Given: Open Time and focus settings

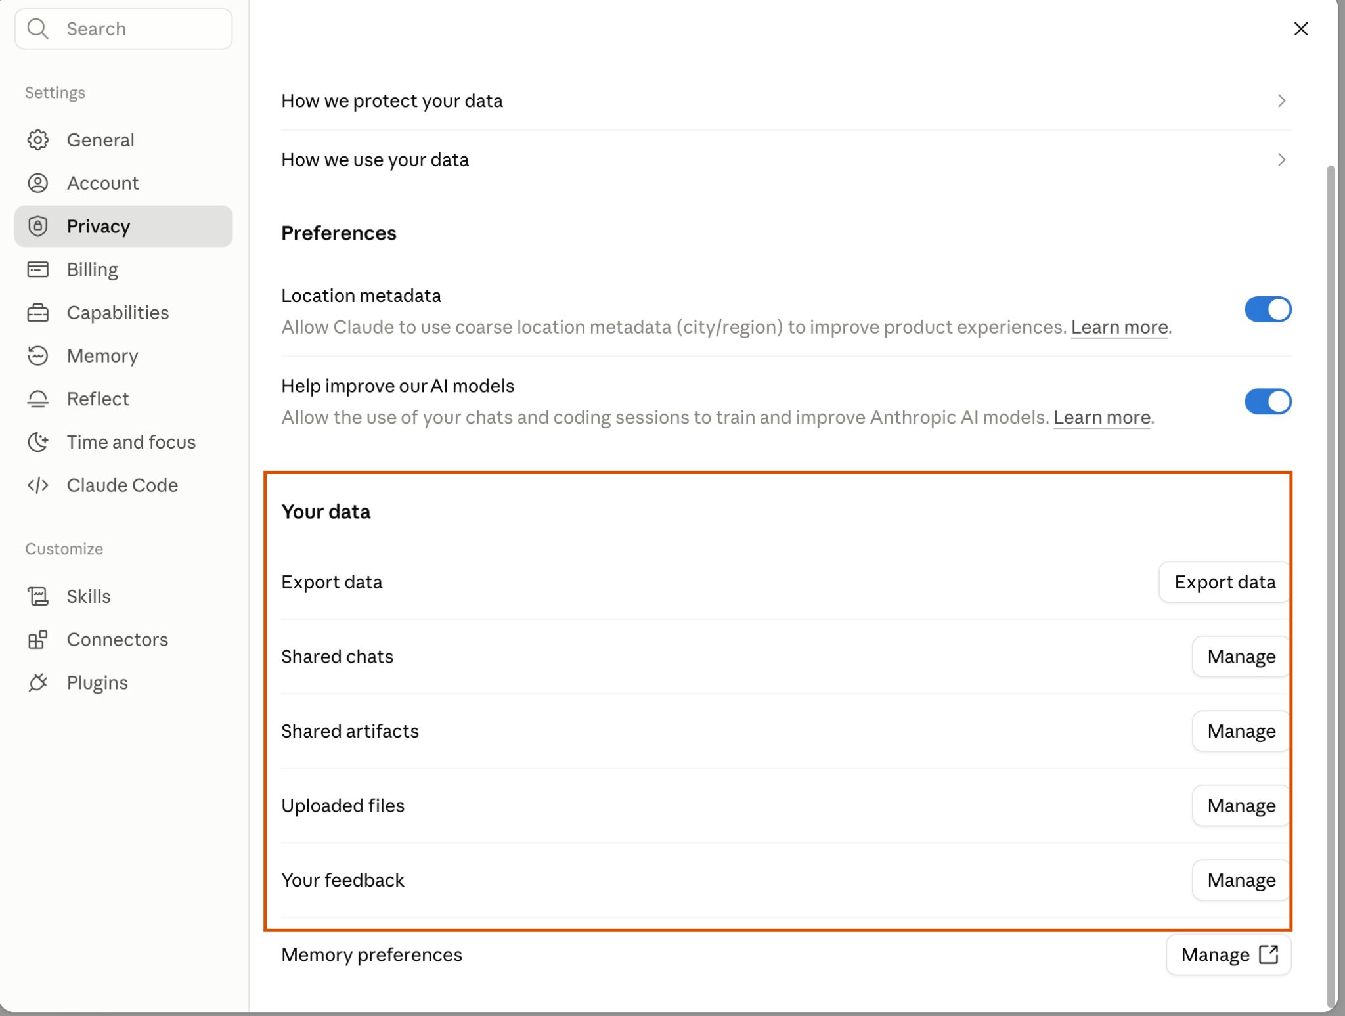Looking at the screenshot, I should [123, 442].
